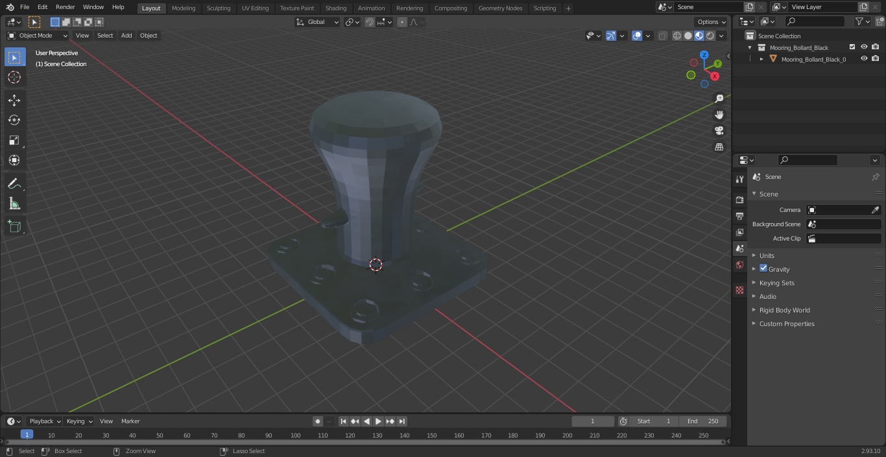Screen dimensions: 886x457
Task: Switch orthographic/perspective with the grid gizmo
Action: tap(719, 147)
